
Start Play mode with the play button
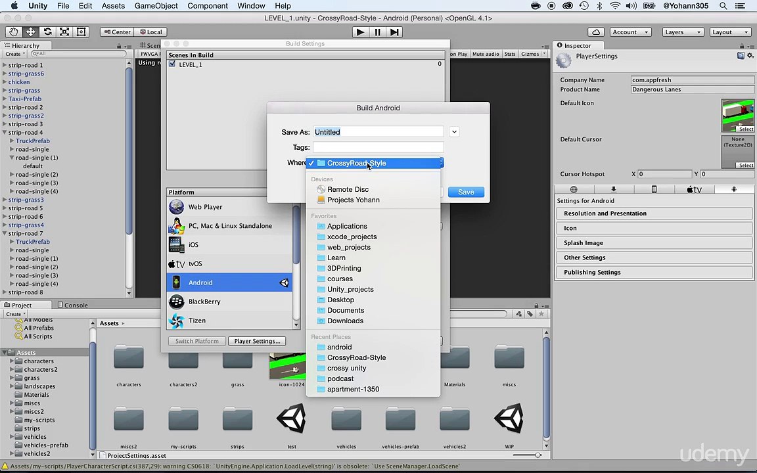(359, 32)
